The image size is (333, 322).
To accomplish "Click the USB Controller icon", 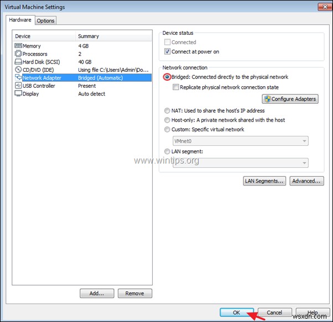I will [x=18, y=86].
